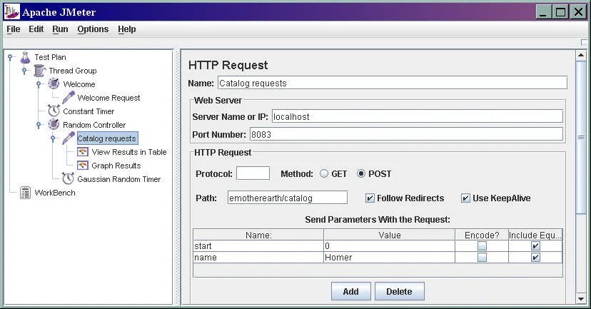591x309 pixels.
Task: Click the Catalog requests pipette icon
Action: 69,138
